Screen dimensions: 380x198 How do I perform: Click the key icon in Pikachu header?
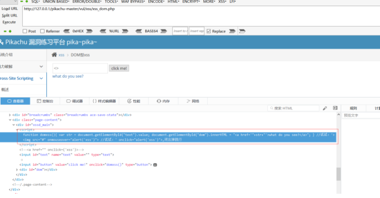point(1,42)
